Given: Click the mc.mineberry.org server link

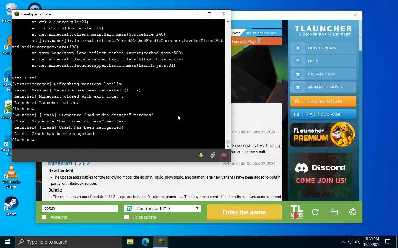Looking at the screenshot, I should [x=261, y=33].
